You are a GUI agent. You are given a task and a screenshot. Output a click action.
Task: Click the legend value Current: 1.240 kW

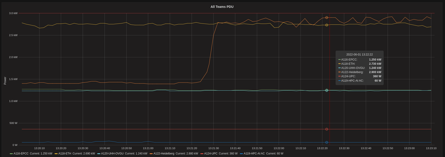(x=136, y=153)
